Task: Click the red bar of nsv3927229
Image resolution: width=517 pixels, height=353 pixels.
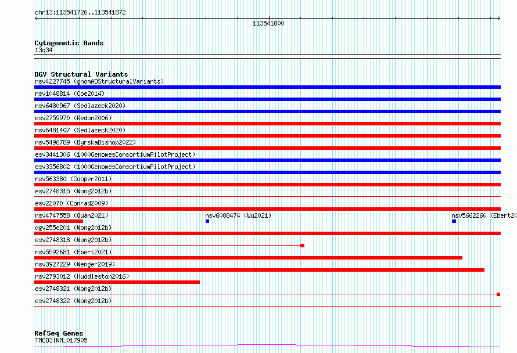Action: click(259, 270)
